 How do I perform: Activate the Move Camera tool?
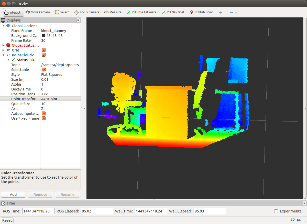pos(38,12)
